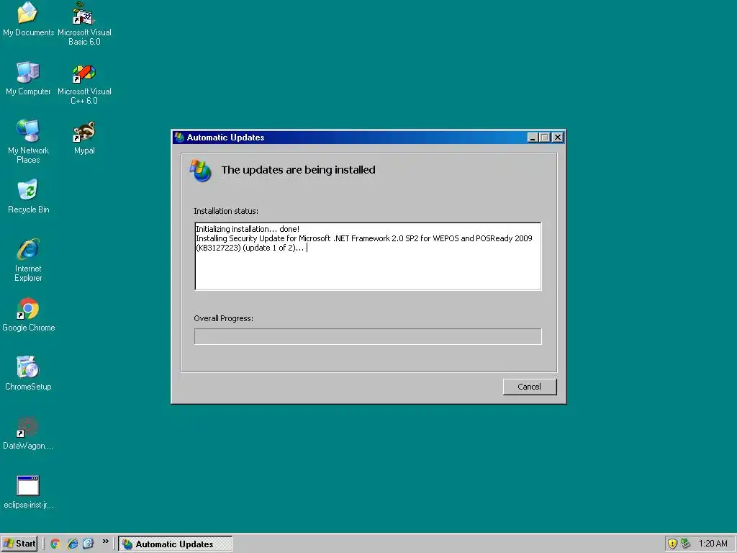
Task: Click the "Overall Progress:" label
Action: click(x=223, y=318)
